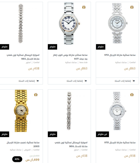The width and height of the screenshot is (140, 163).
Task: View Boss Club roman numeral watch image
Action: click(69, 23)
